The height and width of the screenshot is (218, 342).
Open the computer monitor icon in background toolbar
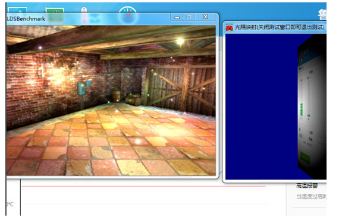tap(18, 10)
